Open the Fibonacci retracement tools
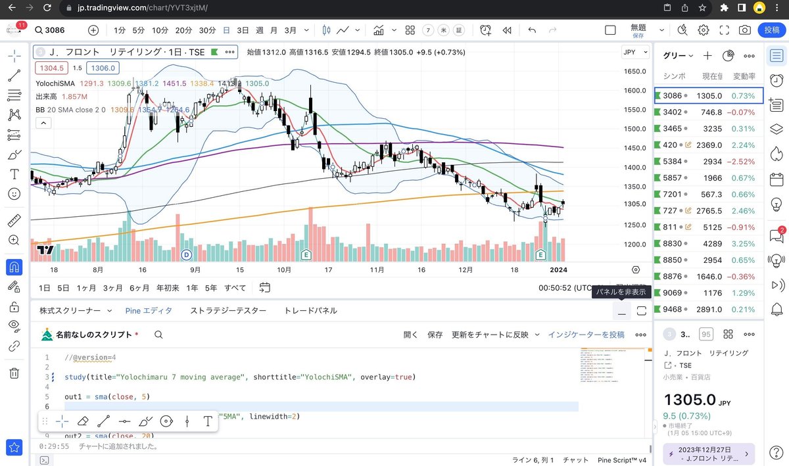Image resolution: width=789 pixels, height=466 pixels. coord(14,95)
